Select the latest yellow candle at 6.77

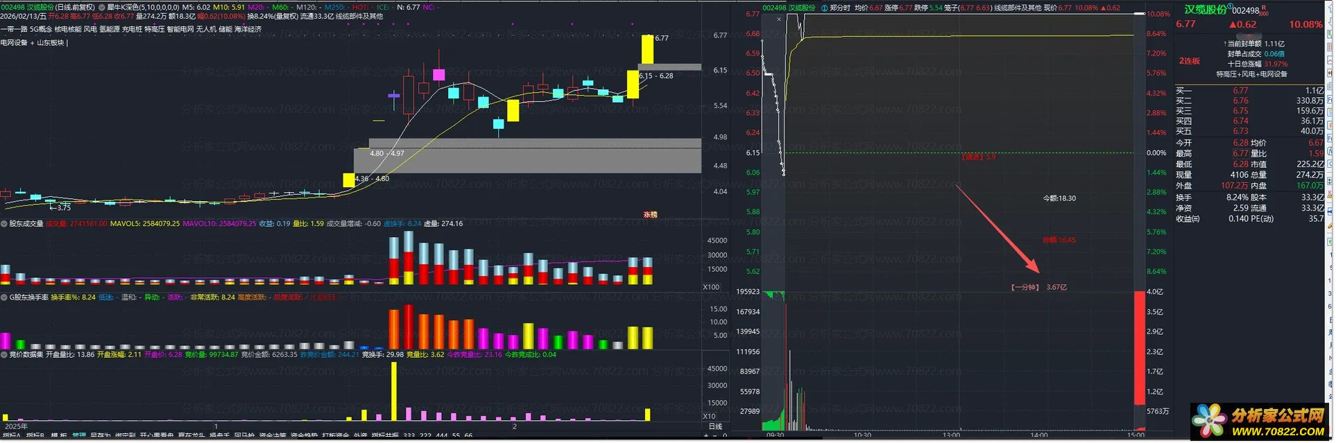point(647,49)
